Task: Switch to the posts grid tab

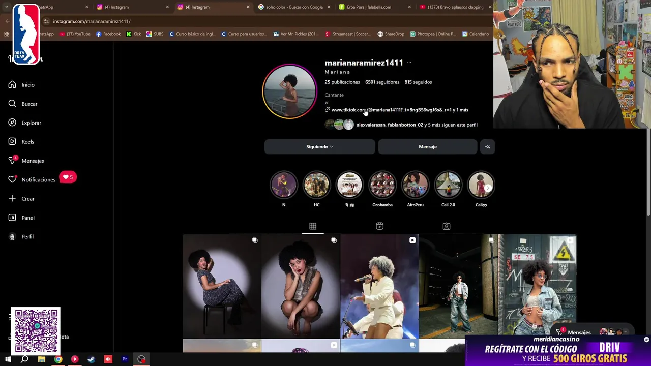Action: [313, 226]
